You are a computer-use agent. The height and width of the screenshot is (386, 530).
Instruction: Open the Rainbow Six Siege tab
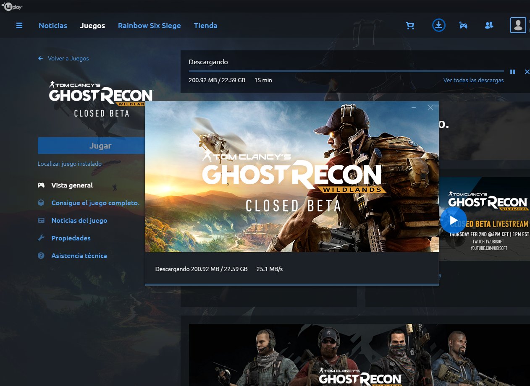point(150,26)
